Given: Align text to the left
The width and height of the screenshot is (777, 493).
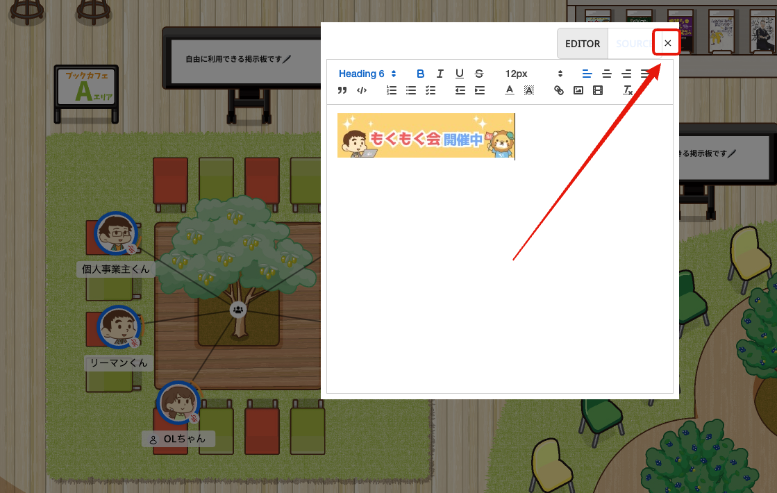Looking at the screenshot, I should (x=587, y=74).
